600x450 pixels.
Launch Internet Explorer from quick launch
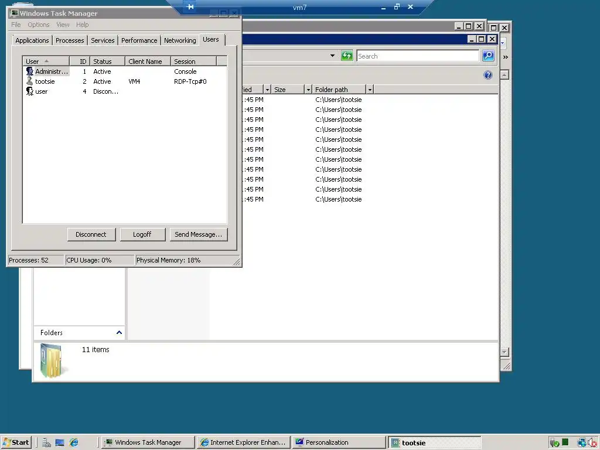click(74, 443)
